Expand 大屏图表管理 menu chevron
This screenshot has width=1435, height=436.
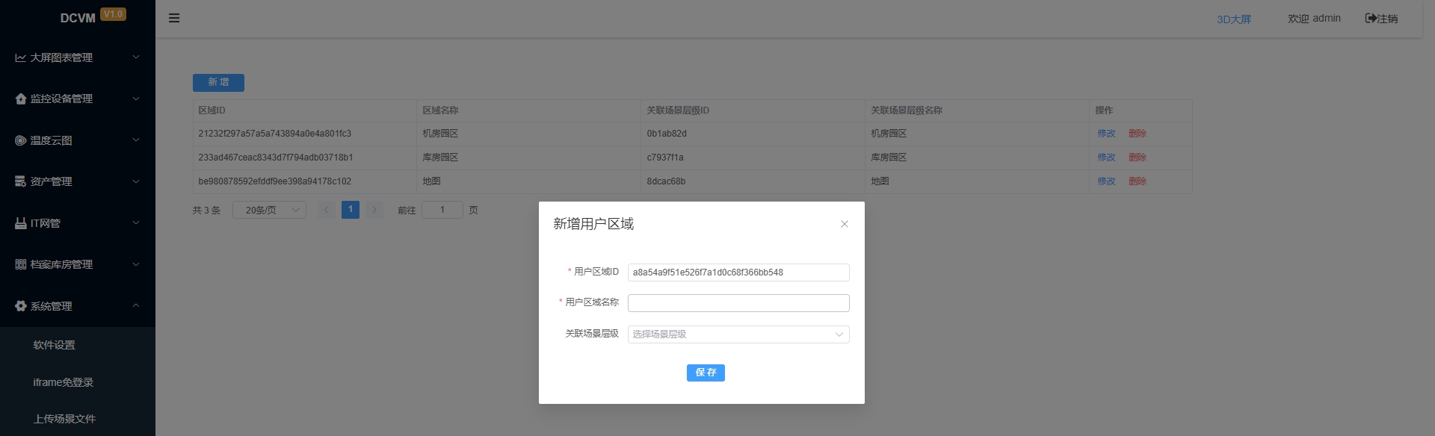point(136,57)
